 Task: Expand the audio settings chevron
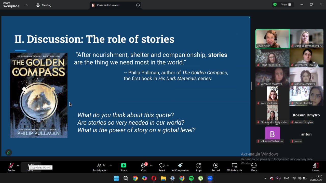pos(18,165)
